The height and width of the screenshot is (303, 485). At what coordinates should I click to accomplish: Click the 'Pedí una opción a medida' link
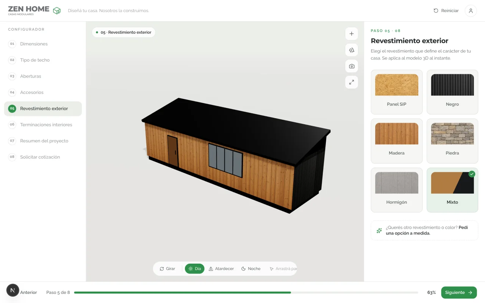(427, 230)
